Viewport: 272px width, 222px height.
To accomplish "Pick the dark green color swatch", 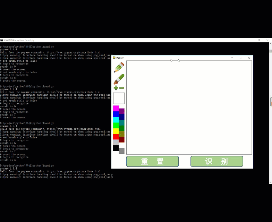I will pyautogui.click(x=121, y=128).
